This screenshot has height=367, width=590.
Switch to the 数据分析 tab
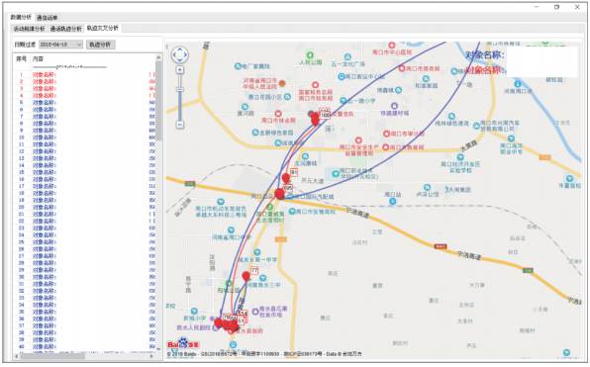21,17
